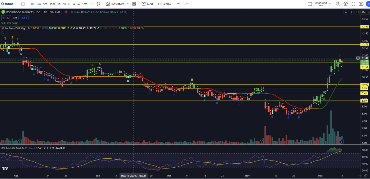Image resolution: width=370 pixels, height=179 pixels.
Task: Click the red 11.63 sell price button
Action: [6, 18]
